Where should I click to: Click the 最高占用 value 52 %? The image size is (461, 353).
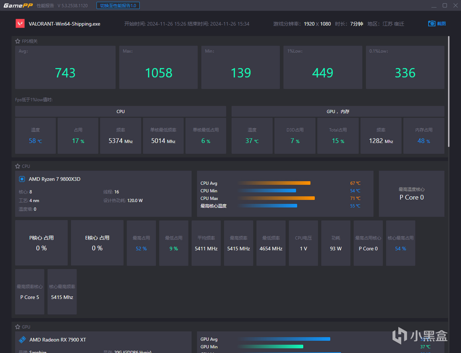[141, 249]
